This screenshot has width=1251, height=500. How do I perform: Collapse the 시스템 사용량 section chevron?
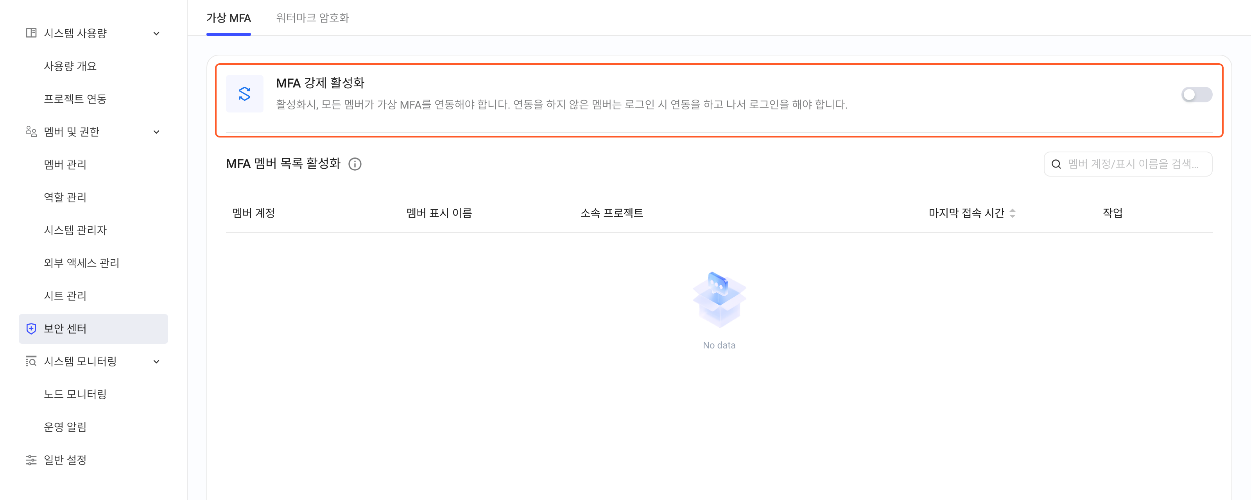tap(156, 34)
